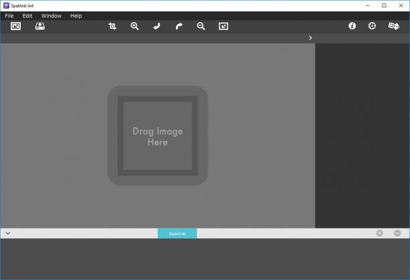Maximize the Spektrel Art window

tap(384, 5)
